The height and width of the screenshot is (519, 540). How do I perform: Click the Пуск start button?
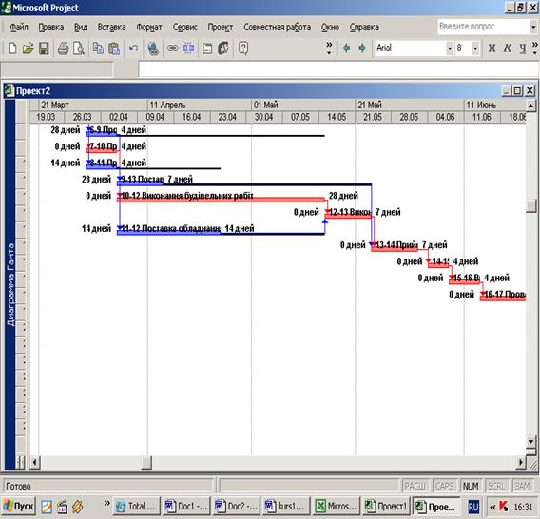19,506
